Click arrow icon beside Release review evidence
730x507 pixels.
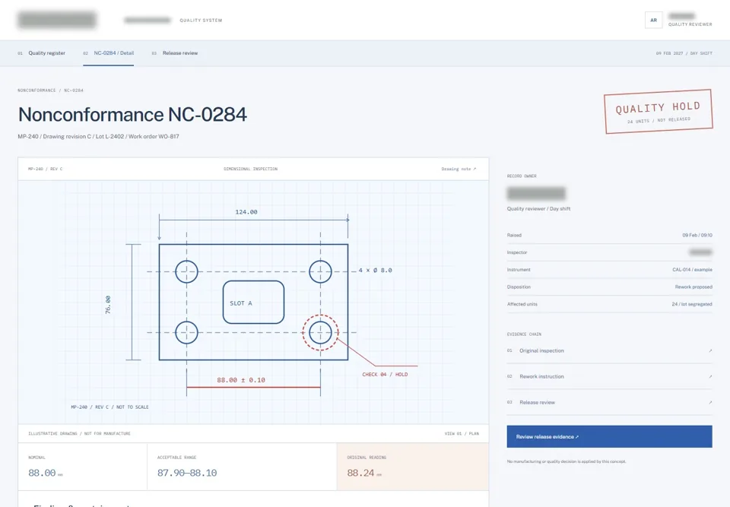(x=710, y=402)
